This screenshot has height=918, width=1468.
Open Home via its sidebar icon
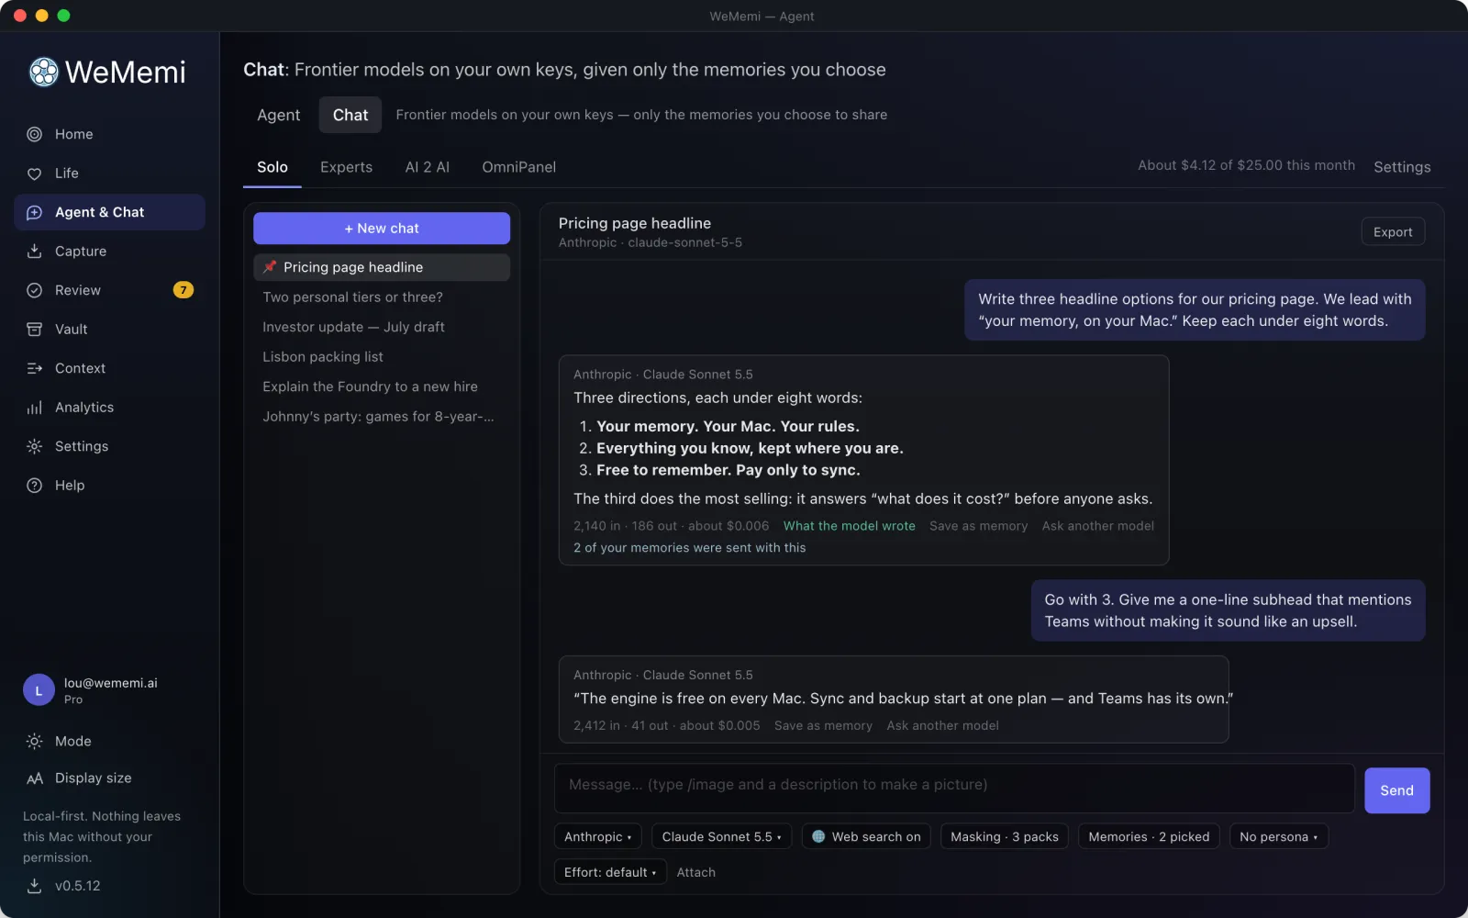click(x=35, y=134)
